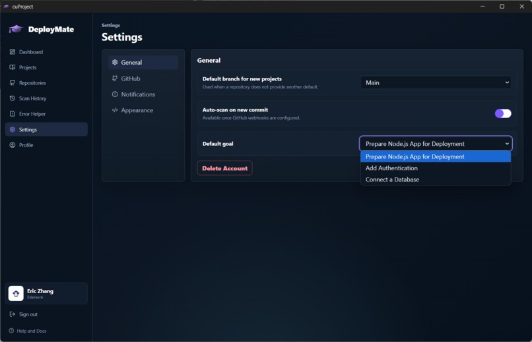Click the General section heading

pyautogui.click(x=209, y=60)
